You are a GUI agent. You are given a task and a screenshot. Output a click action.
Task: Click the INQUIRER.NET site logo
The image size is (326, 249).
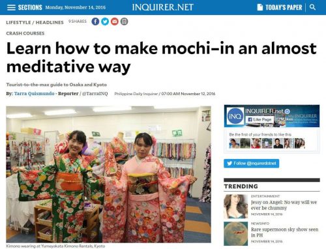[x=163, y=7]
